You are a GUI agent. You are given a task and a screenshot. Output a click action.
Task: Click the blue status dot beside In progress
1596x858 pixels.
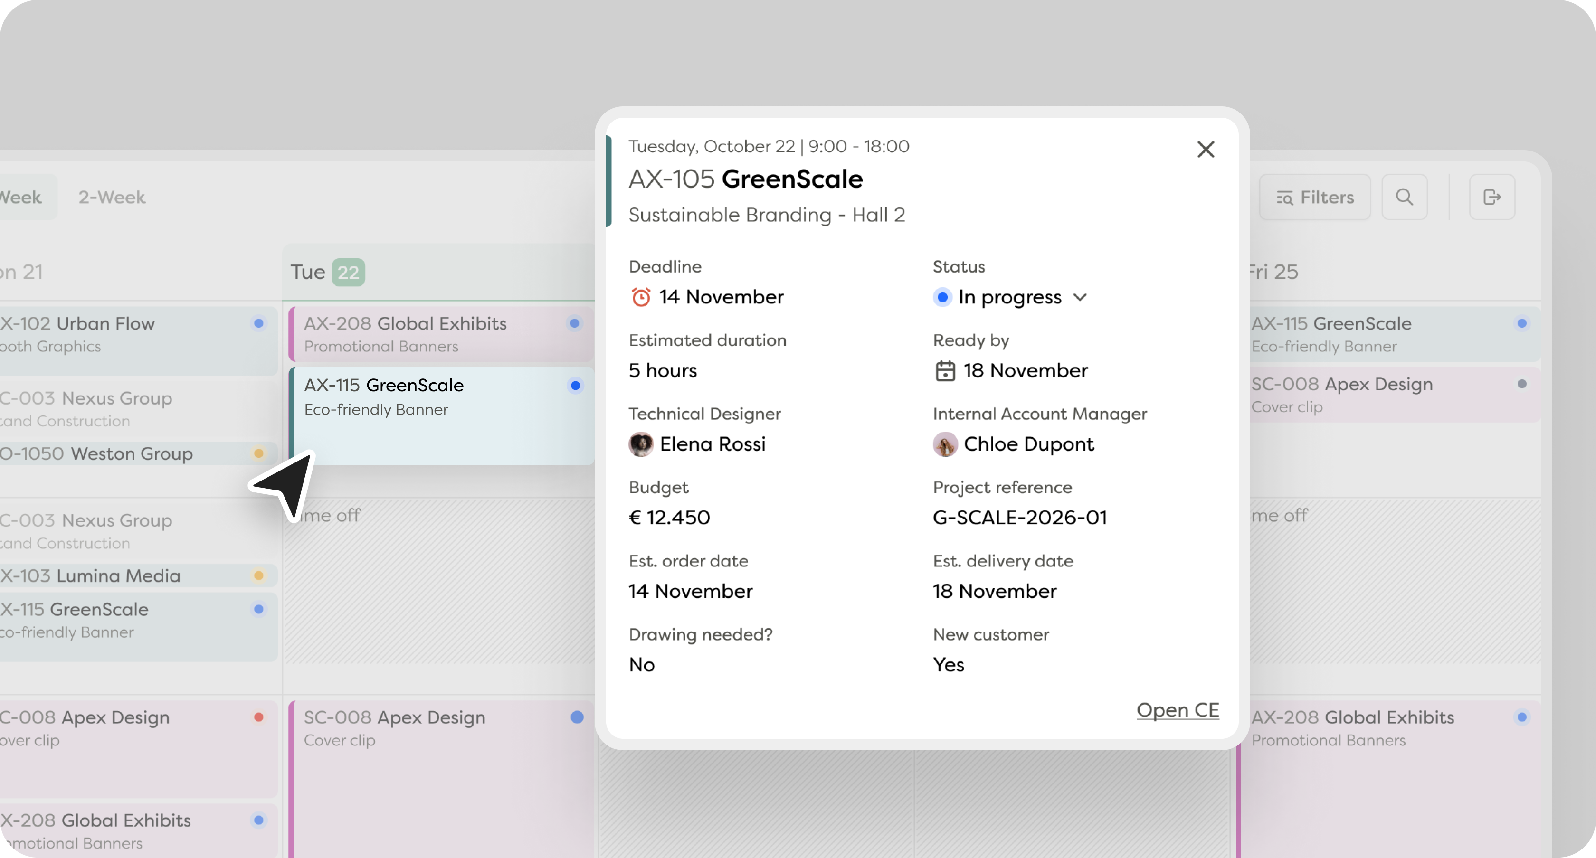942,297
